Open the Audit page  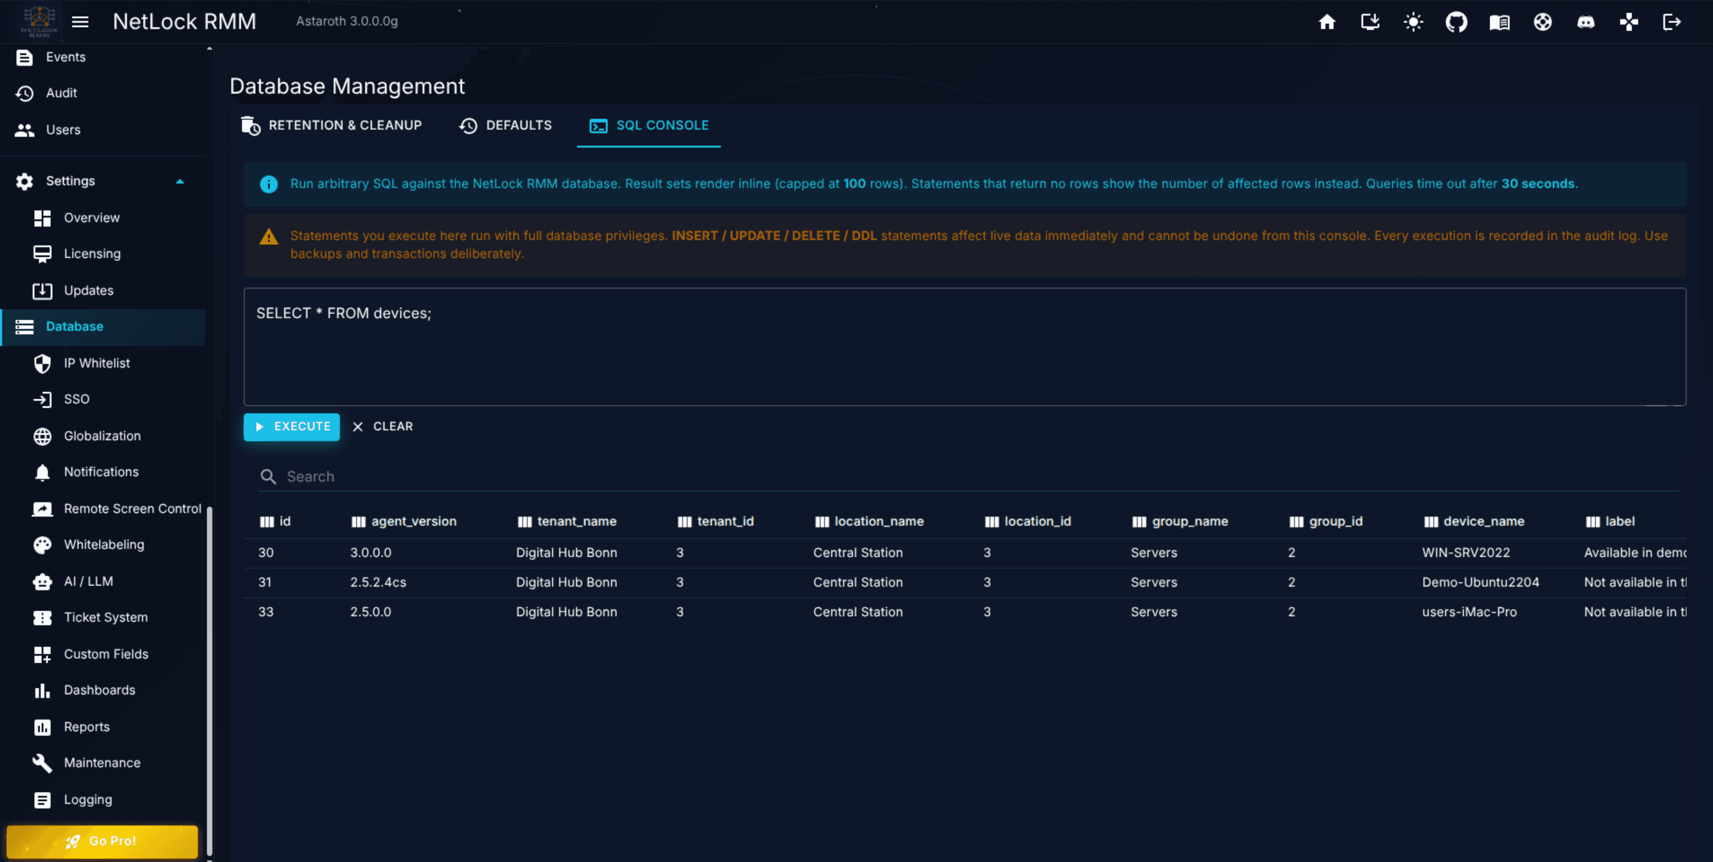coord(103,93)
